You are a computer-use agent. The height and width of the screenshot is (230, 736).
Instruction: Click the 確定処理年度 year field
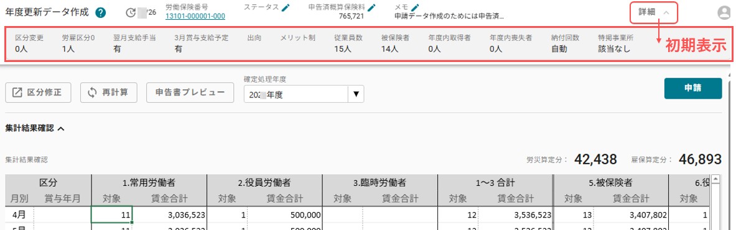[x=296, y=94]
